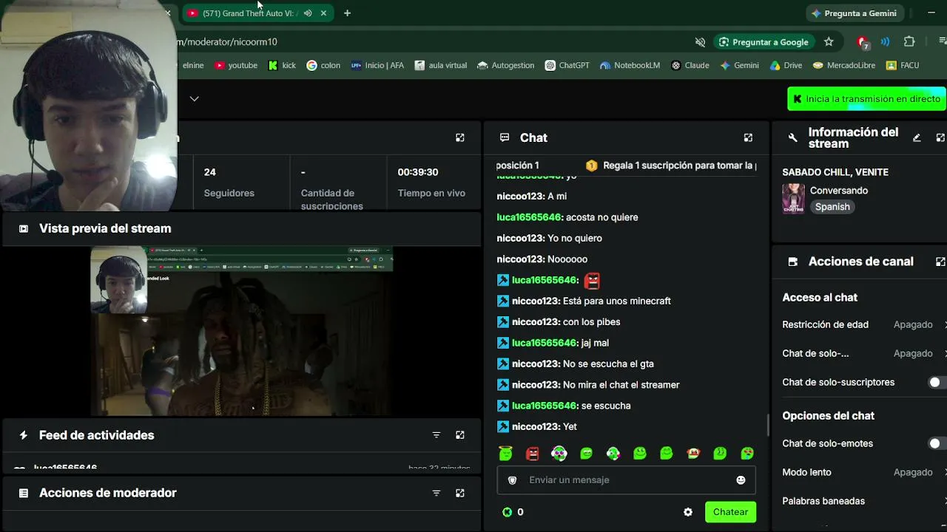The image size is (947, 532).
Task: Open the Claude bookmark
Action: 690,65
